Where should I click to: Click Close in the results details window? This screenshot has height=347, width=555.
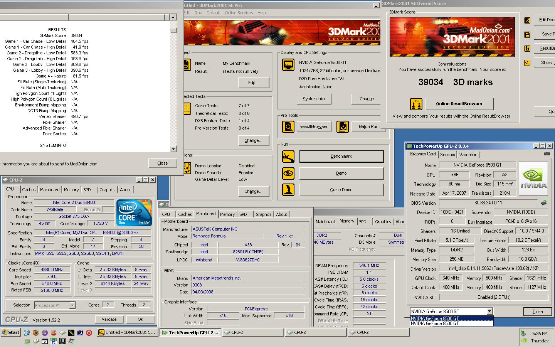click(163, 163)
